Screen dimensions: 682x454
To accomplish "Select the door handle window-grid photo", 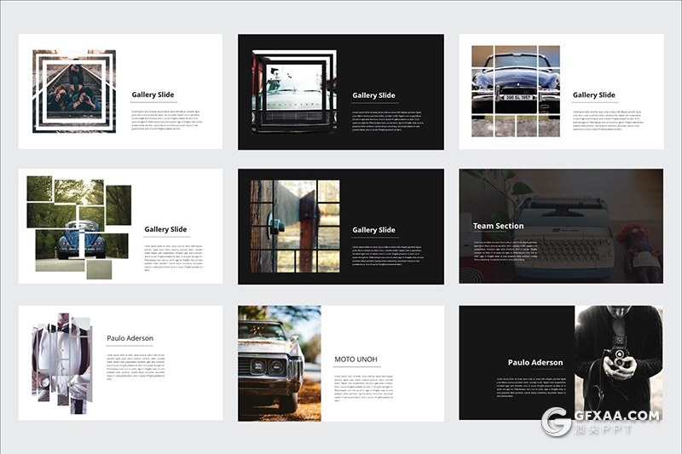I will coord(294,226).
